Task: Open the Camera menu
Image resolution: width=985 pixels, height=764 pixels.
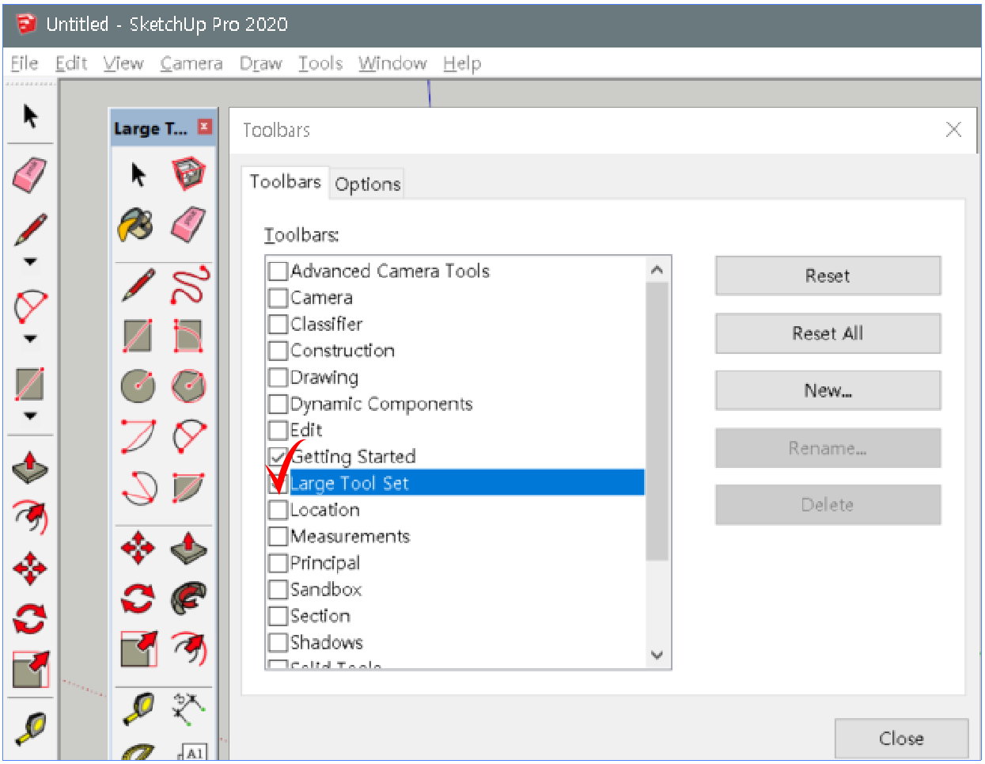Action: point(191,63)
